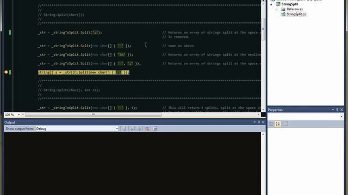Click the '// String.Split(char(), int 32);' comment

(x=69, y=90)
